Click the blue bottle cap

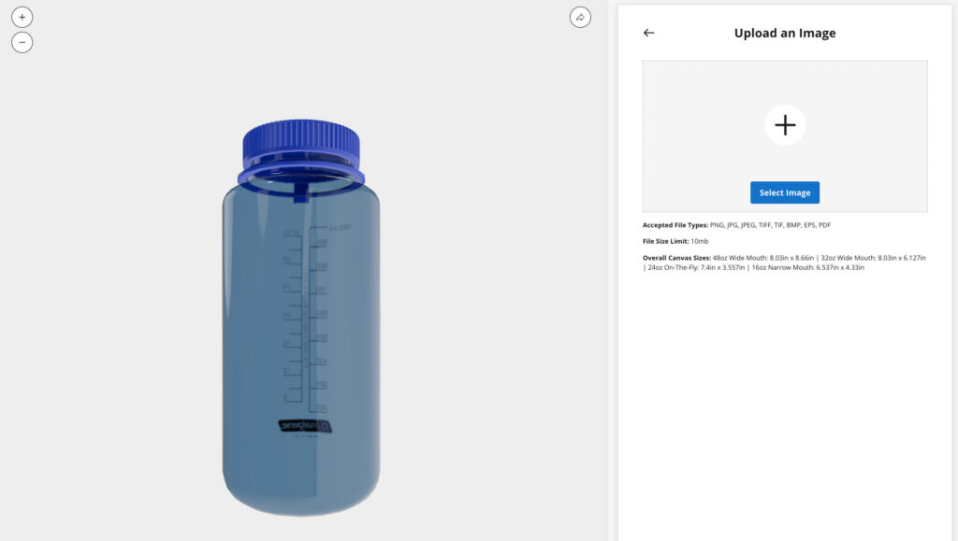coord(301,152)
